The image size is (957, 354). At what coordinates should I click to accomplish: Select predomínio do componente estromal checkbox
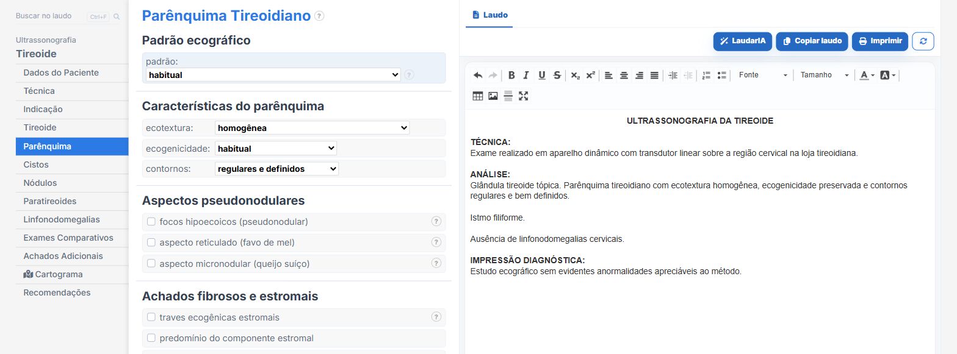[151, 338]
